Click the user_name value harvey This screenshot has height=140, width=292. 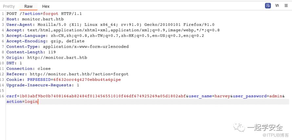[x=222, y=96]
